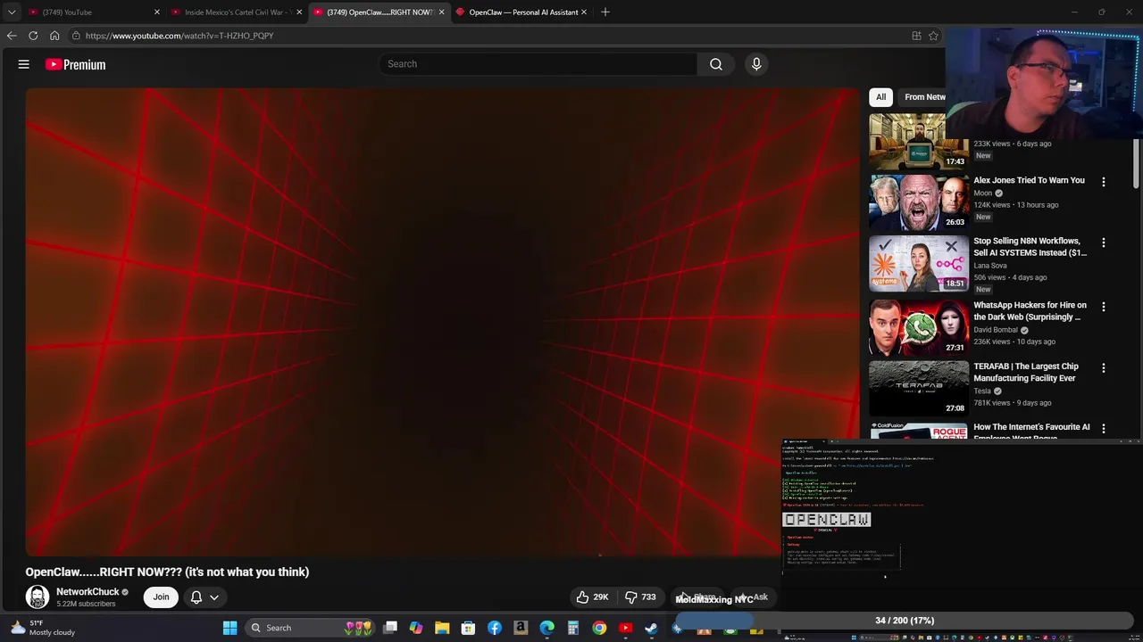Open options for WhatsApp Hackers video
The image size is (1143, 642).
click(x=1104, y=307)
